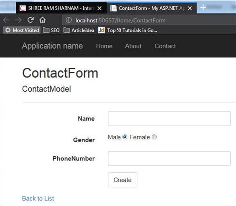Focus the Name input field

(169, 119)
